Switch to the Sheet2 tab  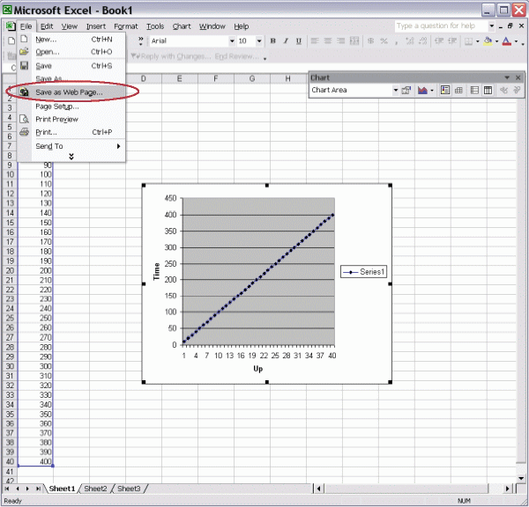point(95,489)
